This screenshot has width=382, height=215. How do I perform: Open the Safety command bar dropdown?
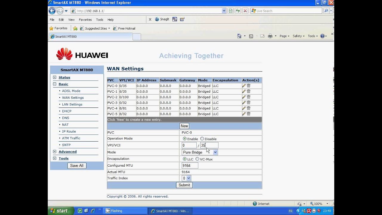point(298,36)
